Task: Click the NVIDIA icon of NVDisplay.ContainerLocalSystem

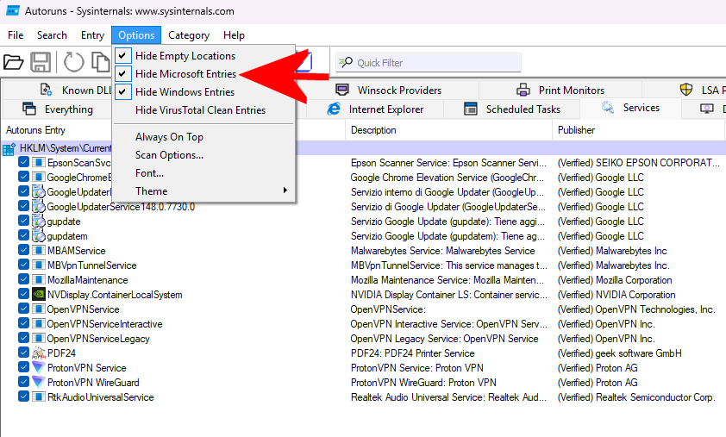Action: (39, 295)
